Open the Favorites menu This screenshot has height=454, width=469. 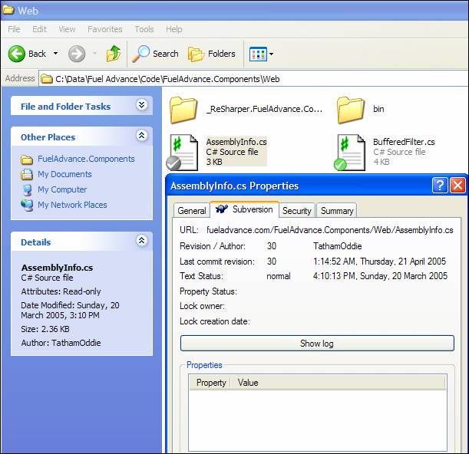click(105, 29)
